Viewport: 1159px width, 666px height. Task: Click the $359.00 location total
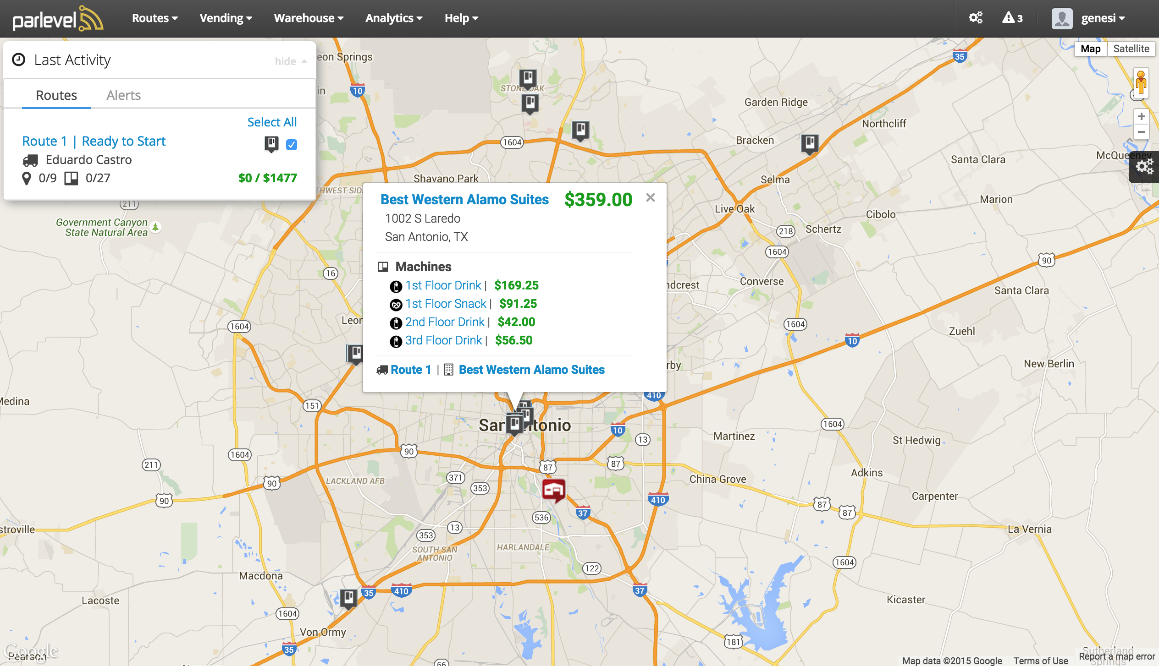[x=598, y=200]
